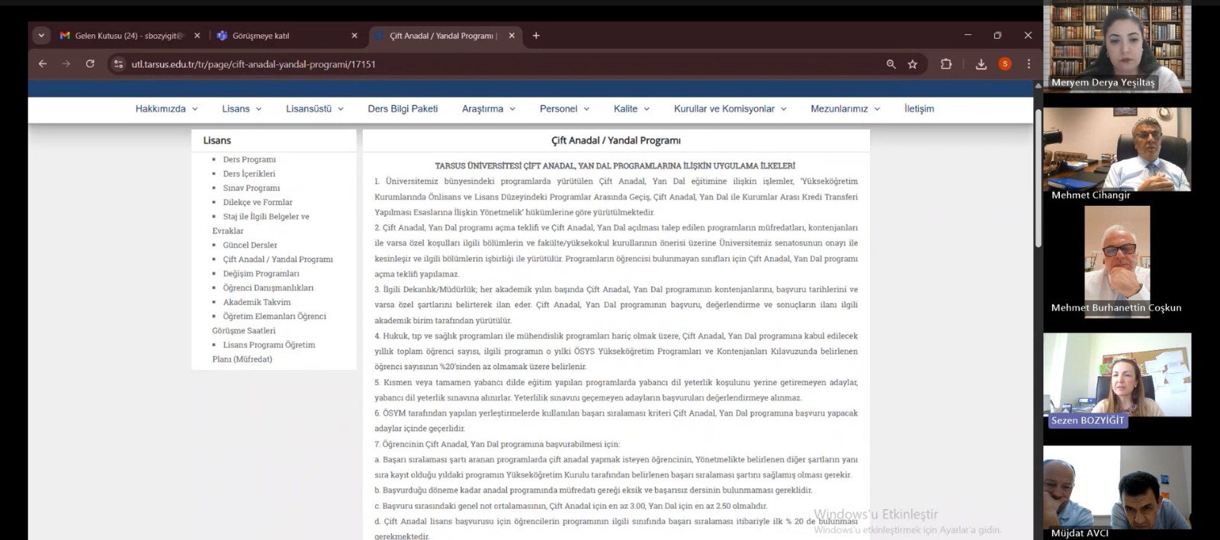
Task: Open the tab search dropdown arrow
Action: tap(41, 35)
